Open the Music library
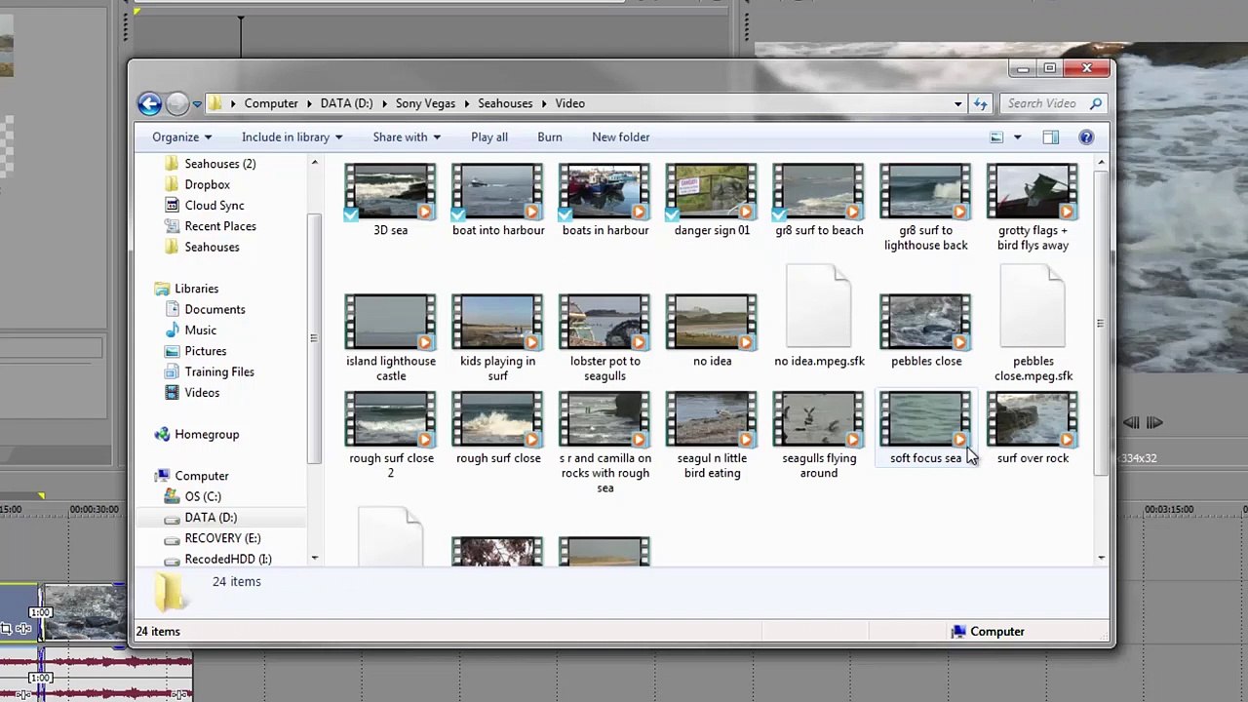The image size is (1248, 702). coord(200,331)
